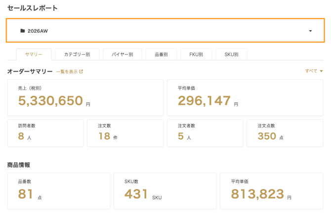Click the 296,147 average price value
The height and width of the screenshot is (213, 331).
point(204,100)
